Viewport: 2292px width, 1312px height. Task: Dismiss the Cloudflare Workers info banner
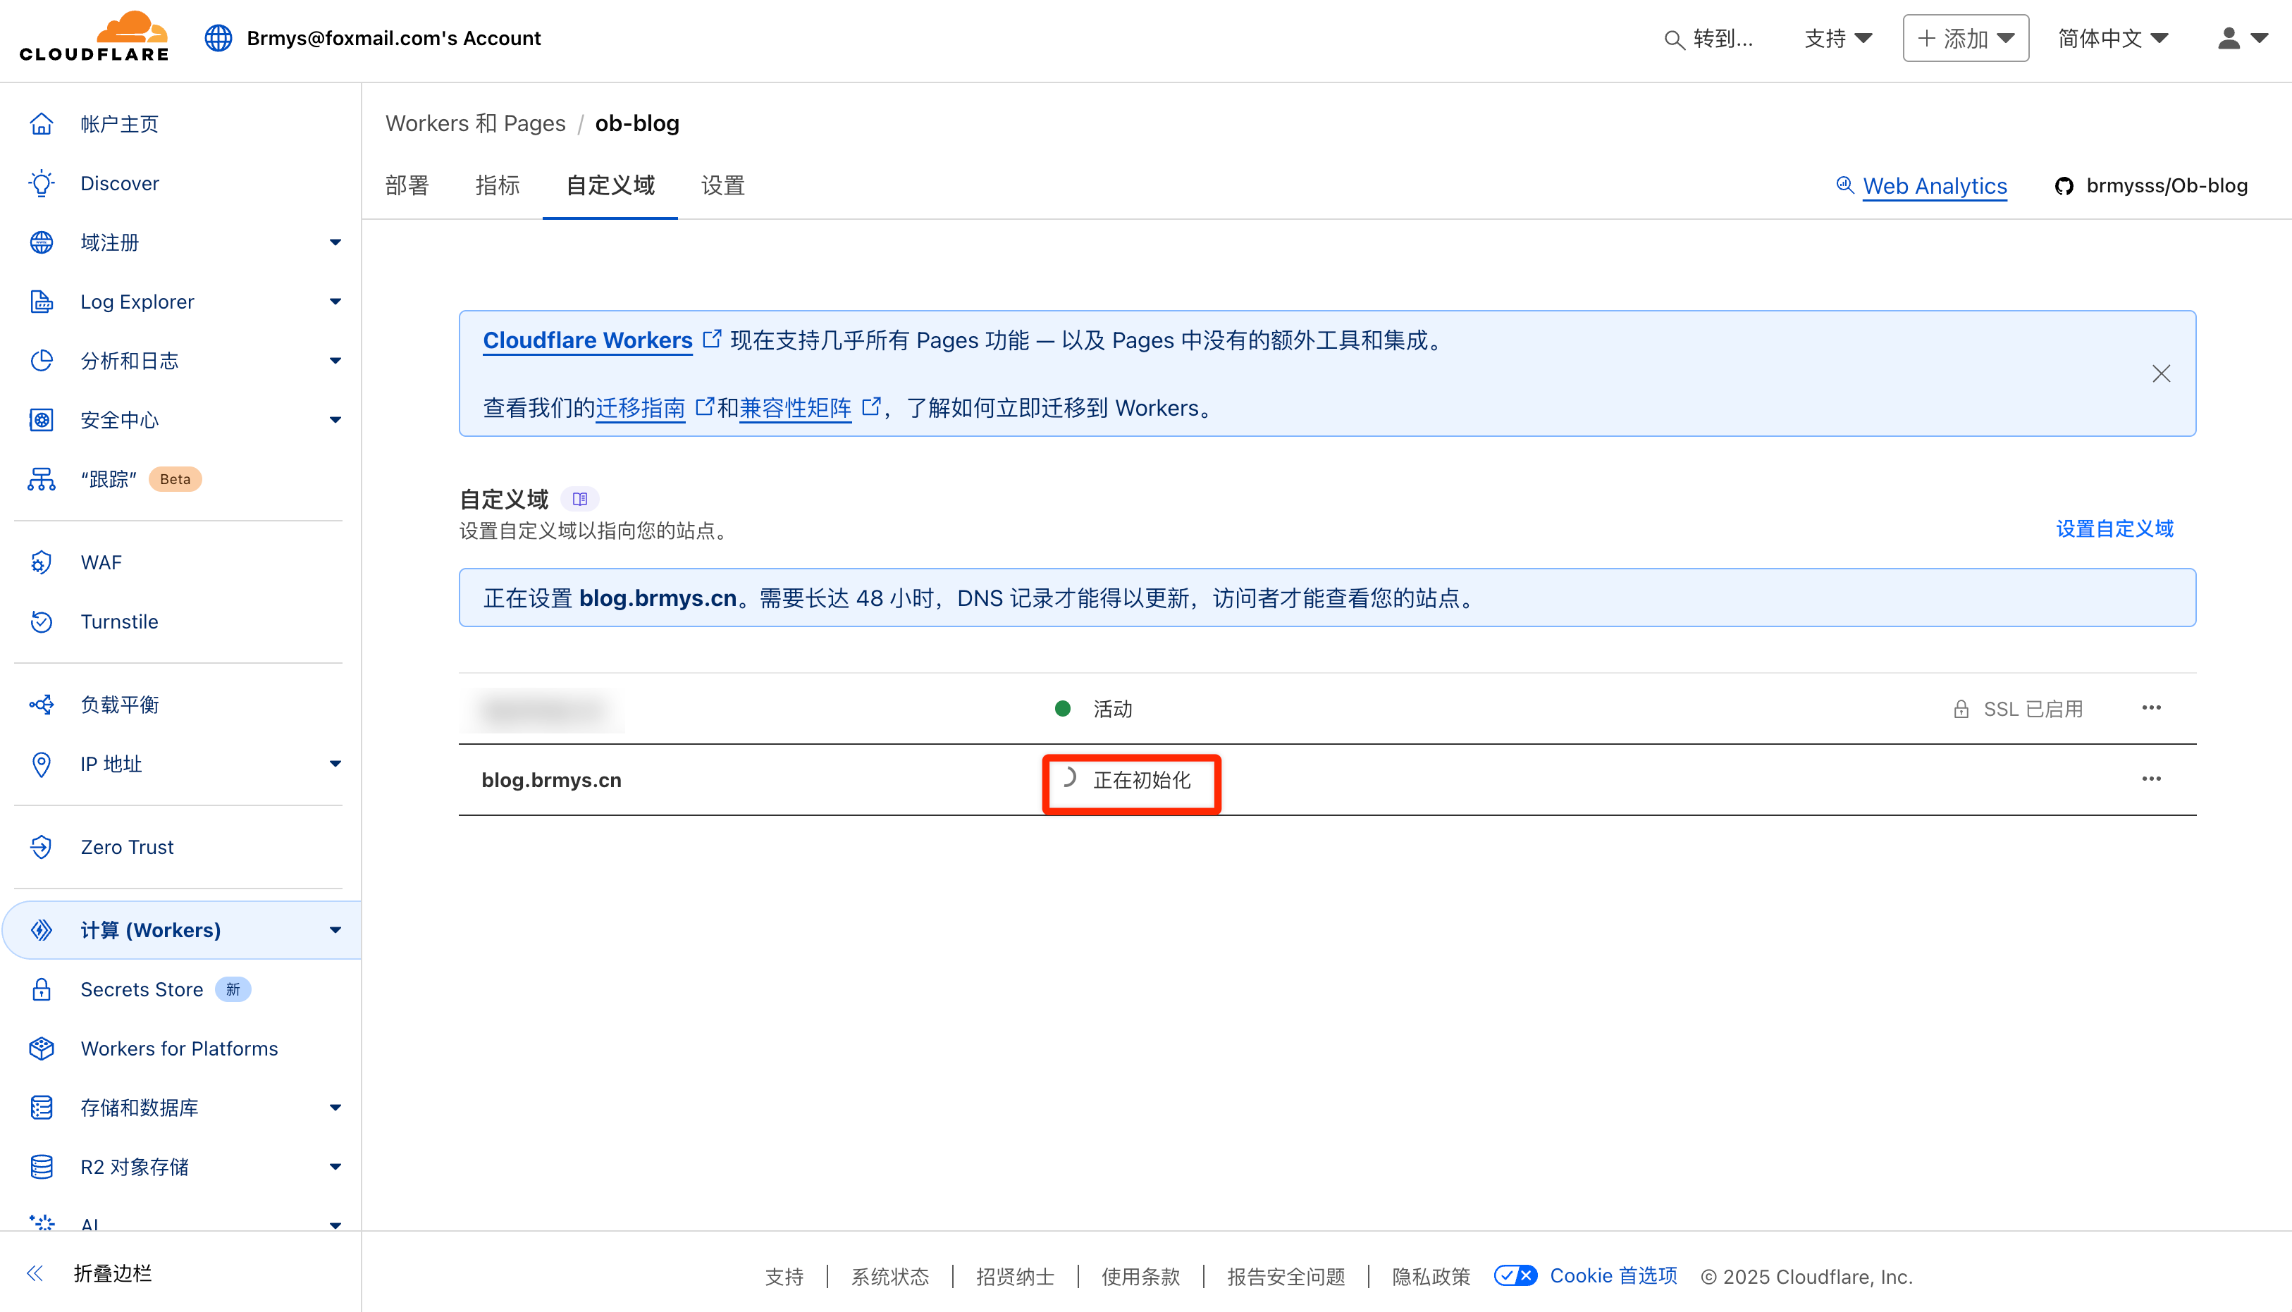click(2160, 373)
